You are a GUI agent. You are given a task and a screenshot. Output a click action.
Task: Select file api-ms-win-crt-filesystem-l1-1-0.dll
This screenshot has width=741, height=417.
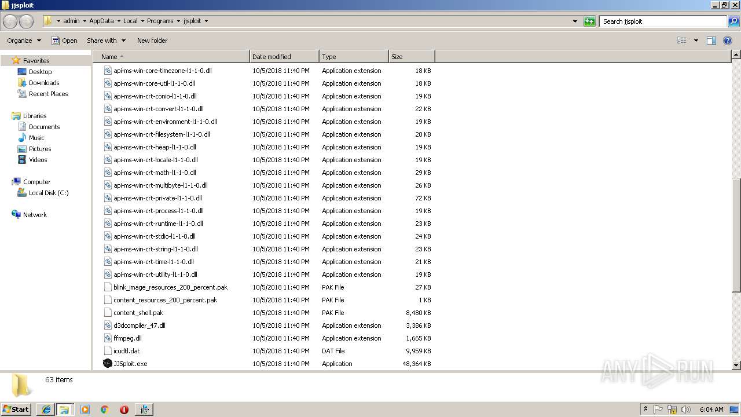click(x=162, y=134)
